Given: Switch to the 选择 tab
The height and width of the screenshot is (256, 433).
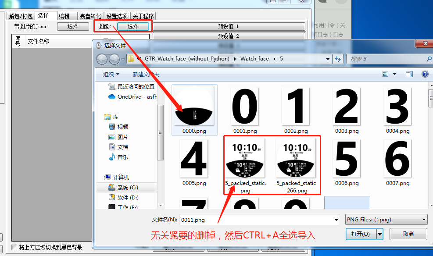Looking at the screenshot, I should 43,16.
